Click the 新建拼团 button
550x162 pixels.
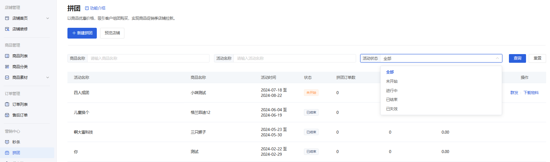point(82,33)
